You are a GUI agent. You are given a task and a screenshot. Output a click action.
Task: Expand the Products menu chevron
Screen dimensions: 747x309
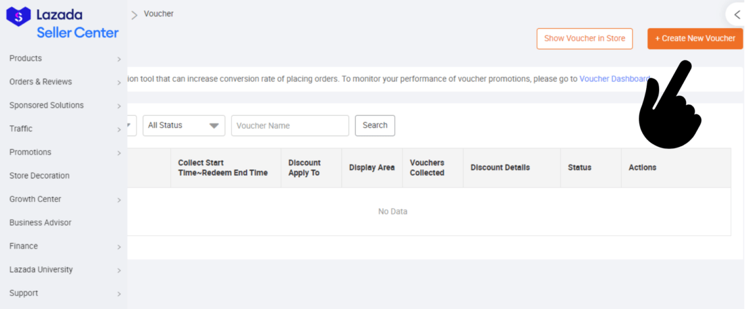click(119, 59)
